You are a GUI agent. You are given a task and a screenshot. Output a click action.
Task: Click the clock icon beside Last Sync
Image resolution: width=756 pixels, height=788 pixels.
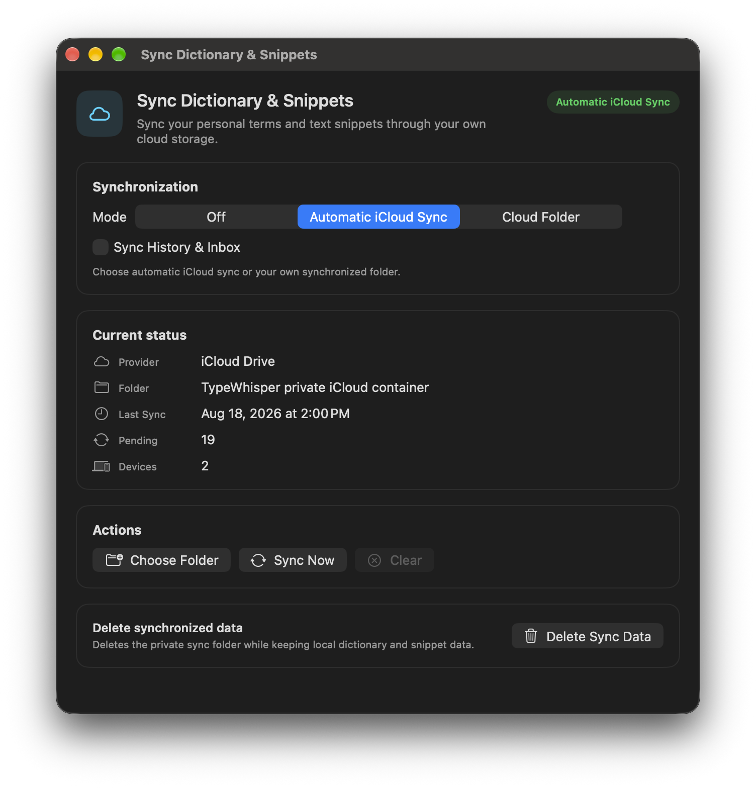102,414
